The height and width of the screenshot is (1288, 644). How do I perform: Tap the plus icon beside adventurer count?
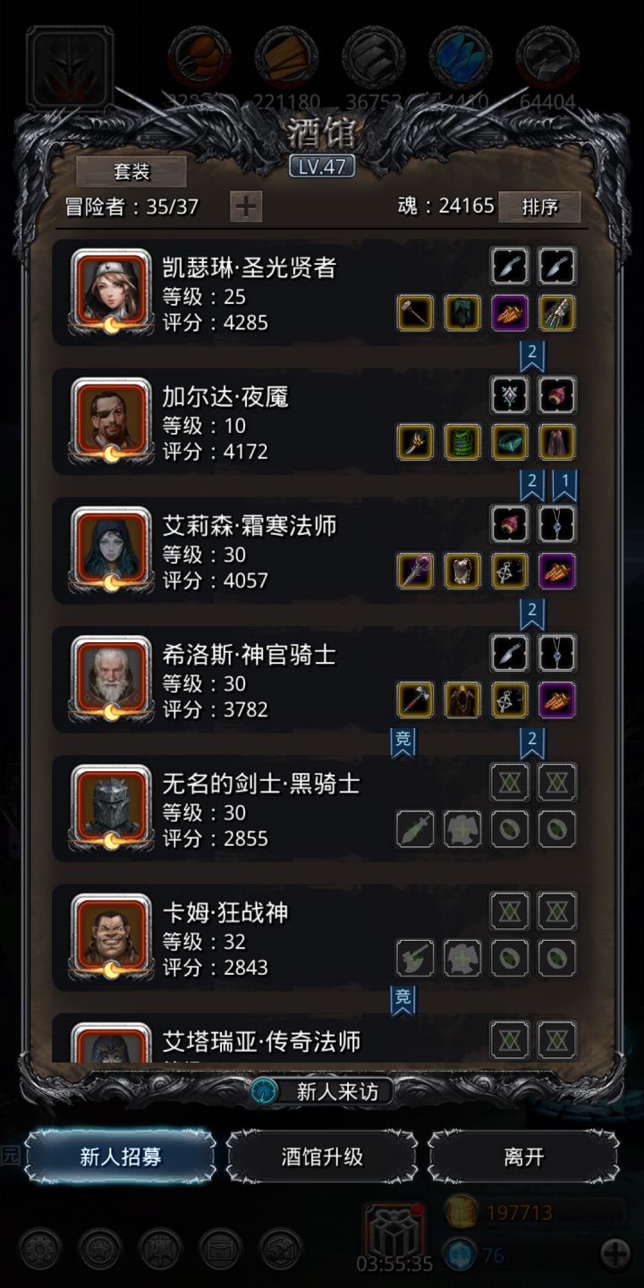click(x=246, y=207)
